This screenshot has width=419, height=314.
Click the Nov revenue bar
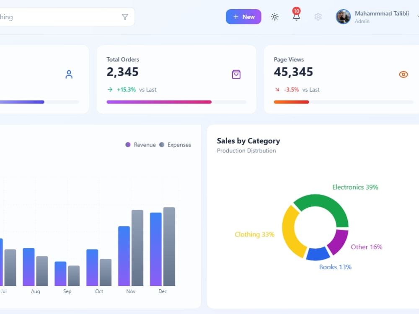point(124,256)
